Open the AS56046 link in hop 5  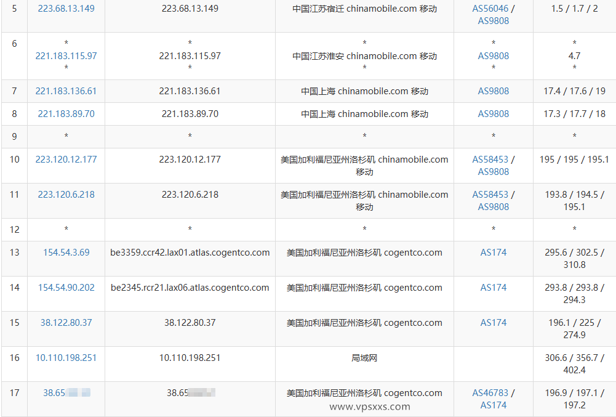pos(490,9)
